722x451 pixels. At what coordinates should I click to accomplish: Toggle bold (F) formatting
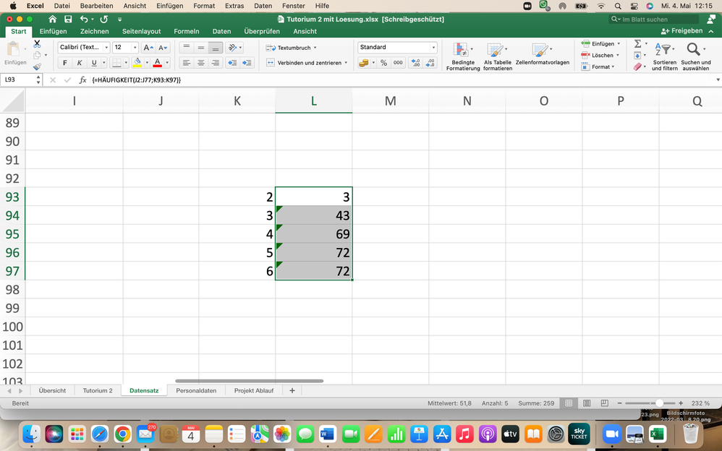[64, 63]
